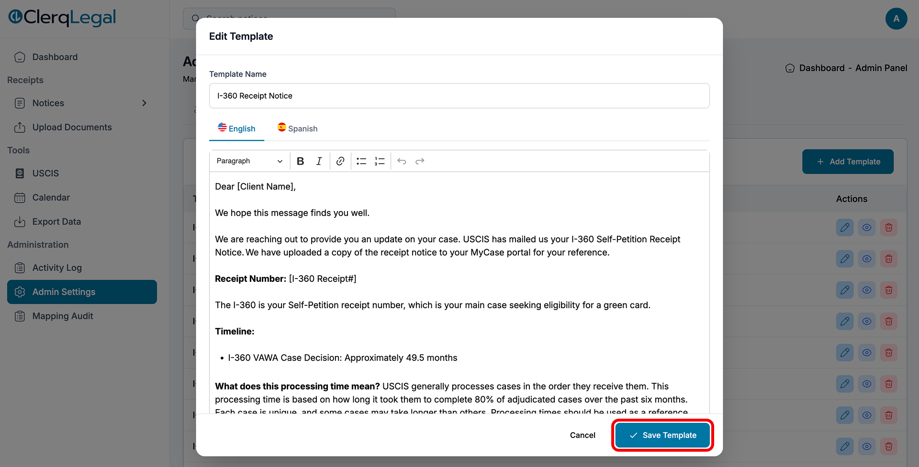Delete the last visible template row via the trash icon
This screenshot has height=467, width=919.
click(x=889, y=446)
